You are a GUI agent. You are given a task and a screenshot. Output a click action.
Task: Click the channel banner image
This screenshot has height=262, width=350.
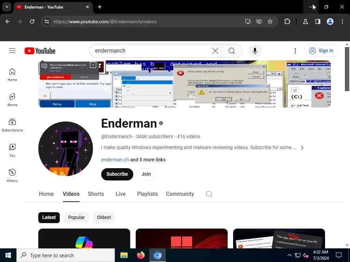point(184,84)
